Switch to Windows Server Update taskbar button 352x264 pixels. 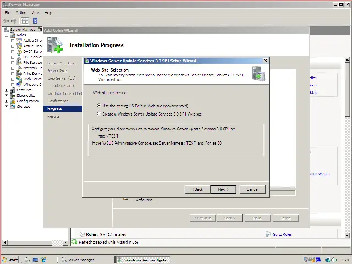pos(143,260)
